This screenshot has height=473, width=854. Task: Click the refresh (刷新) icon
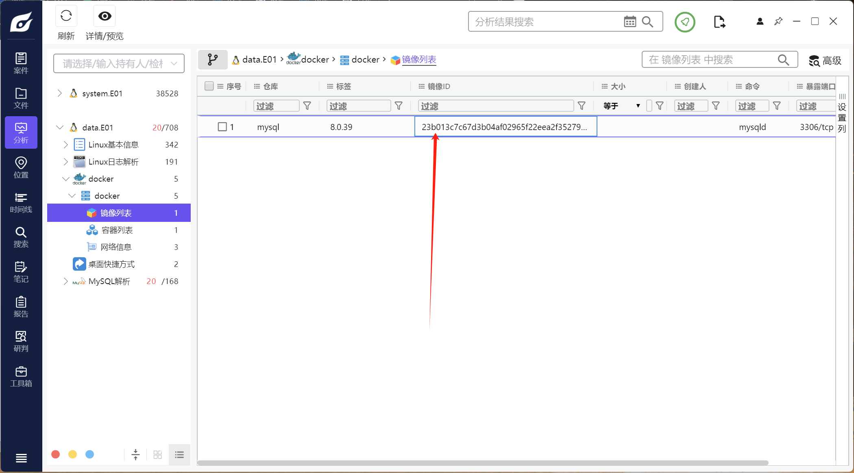point(66,16)
